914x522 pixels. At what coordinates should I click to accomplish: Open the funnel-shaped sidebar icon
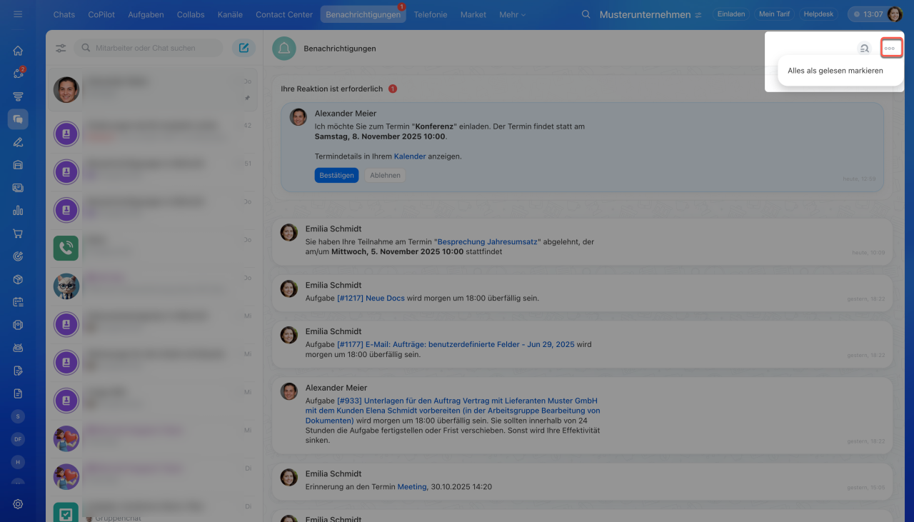point(18,96)
